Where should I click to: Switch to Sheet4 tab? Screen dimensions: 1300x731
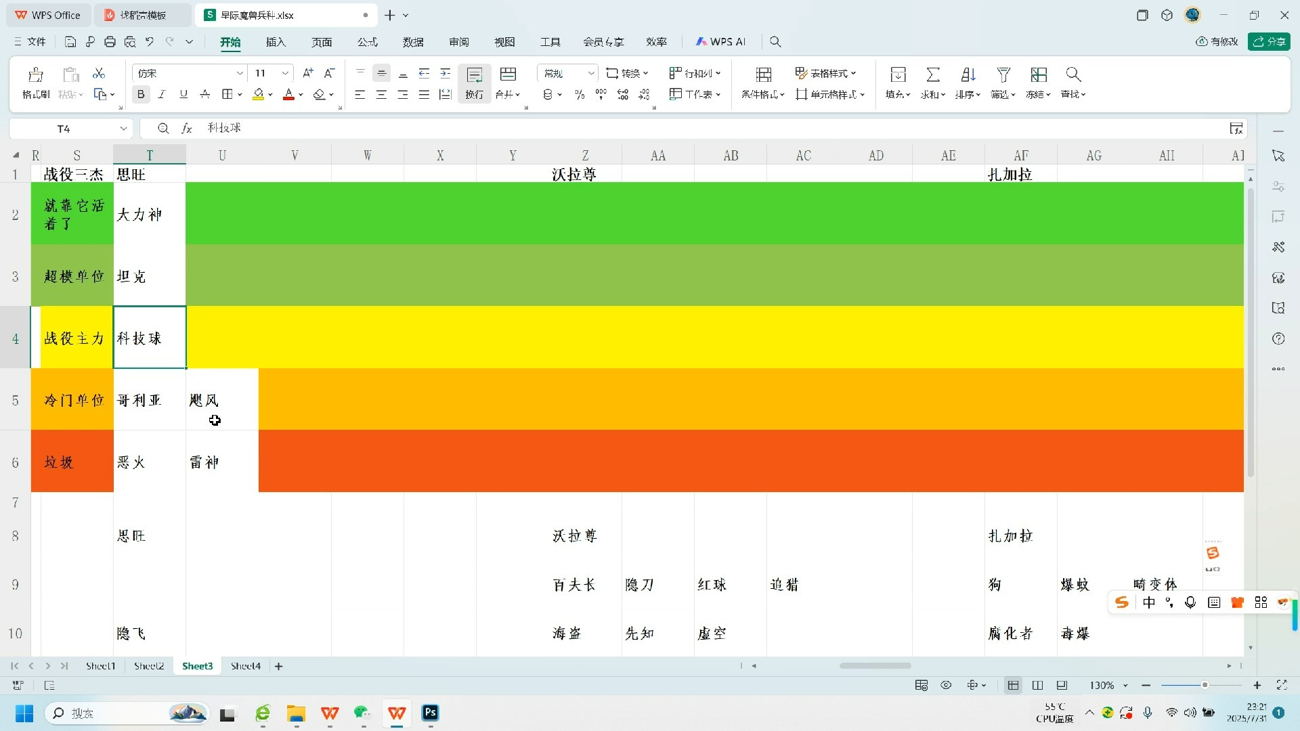click(245, 666)
